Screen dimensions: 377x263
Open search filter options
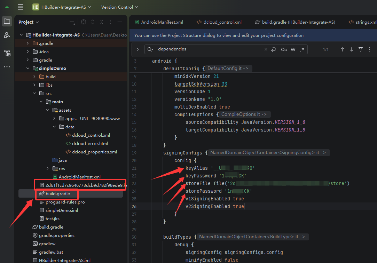click(361, 49)
